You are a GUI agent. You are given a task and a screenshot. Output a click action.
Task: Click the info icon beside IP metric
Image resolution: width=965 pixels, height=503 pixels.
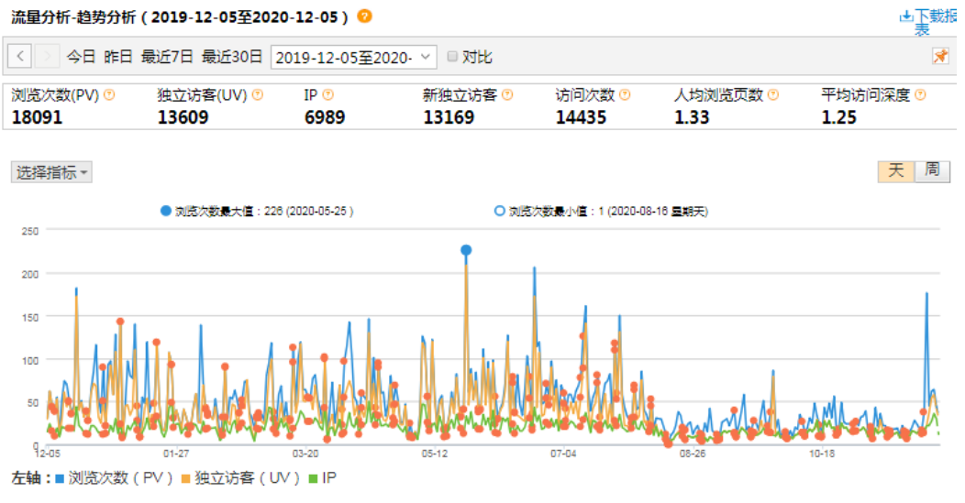328,95
